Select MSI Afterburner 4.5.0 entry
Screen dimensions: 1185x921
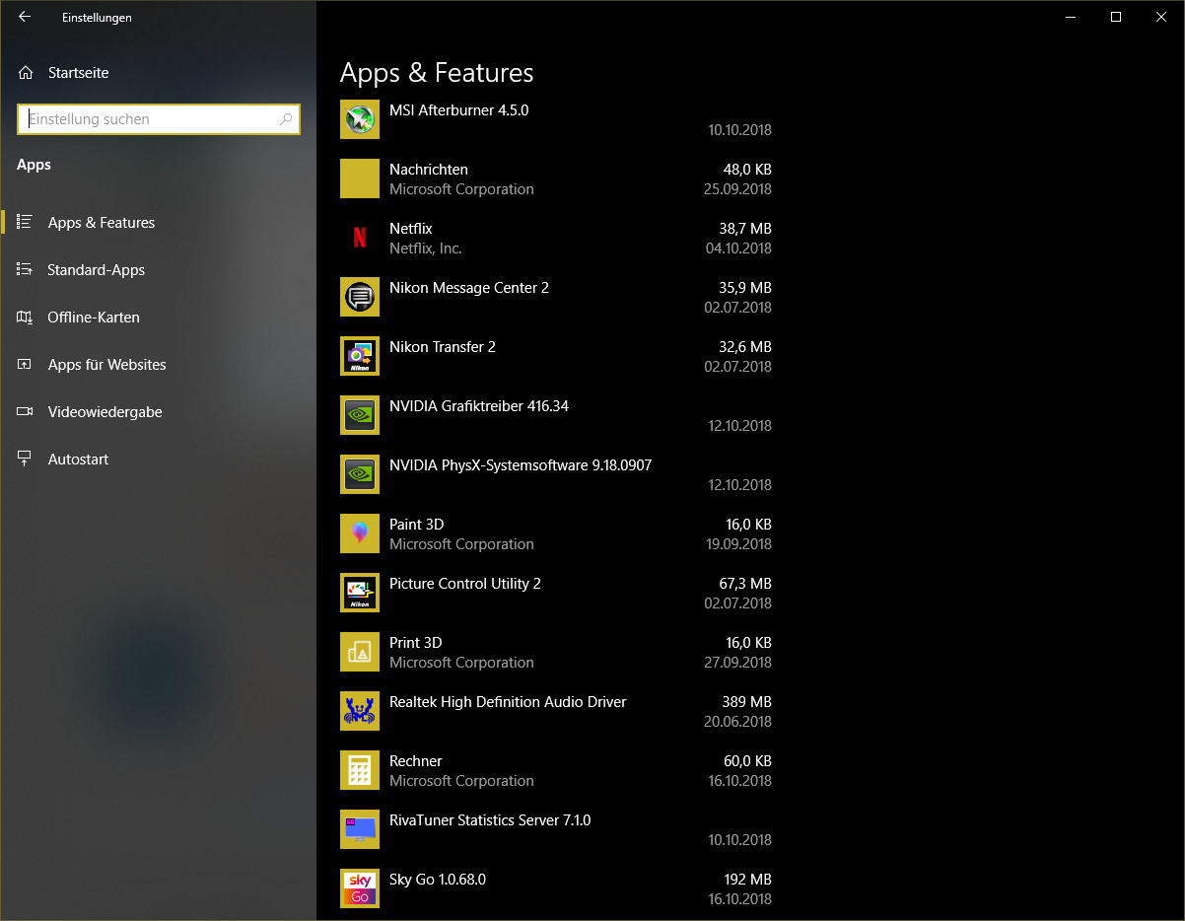(x=458, y=110)
